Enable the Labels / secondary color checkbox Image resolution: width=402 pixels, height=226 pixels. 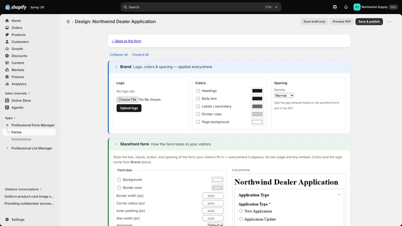198,106
